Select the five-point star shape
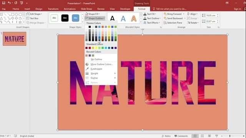Screen dimensions: 246x138 click(x=20, y=22)
